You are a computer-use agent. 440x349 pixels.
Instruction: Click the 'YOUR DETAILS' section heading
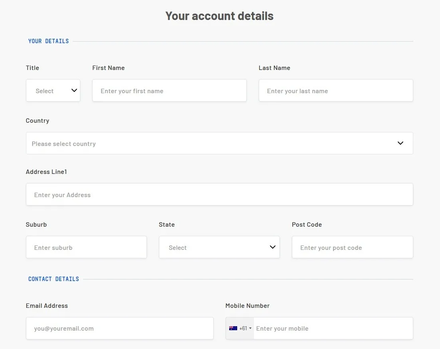pos(48,41)
